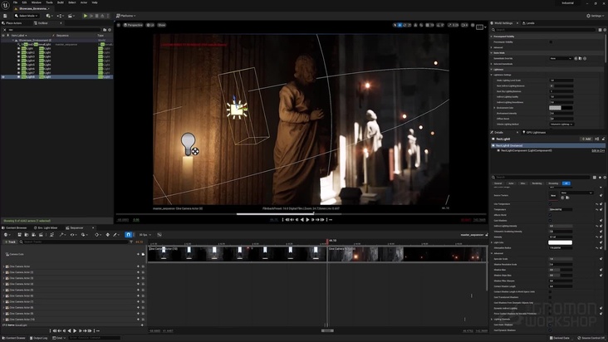Select the Rendering filter in Details
This screenshot has width=608, height=342.
pyautogui.click(x=537, y=183)
